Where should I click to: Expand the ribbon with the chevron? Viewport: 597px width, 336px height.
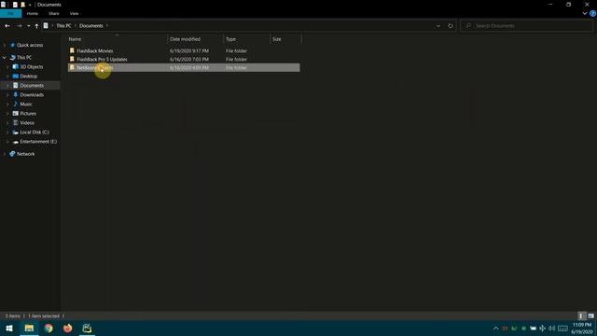(585, 13)
